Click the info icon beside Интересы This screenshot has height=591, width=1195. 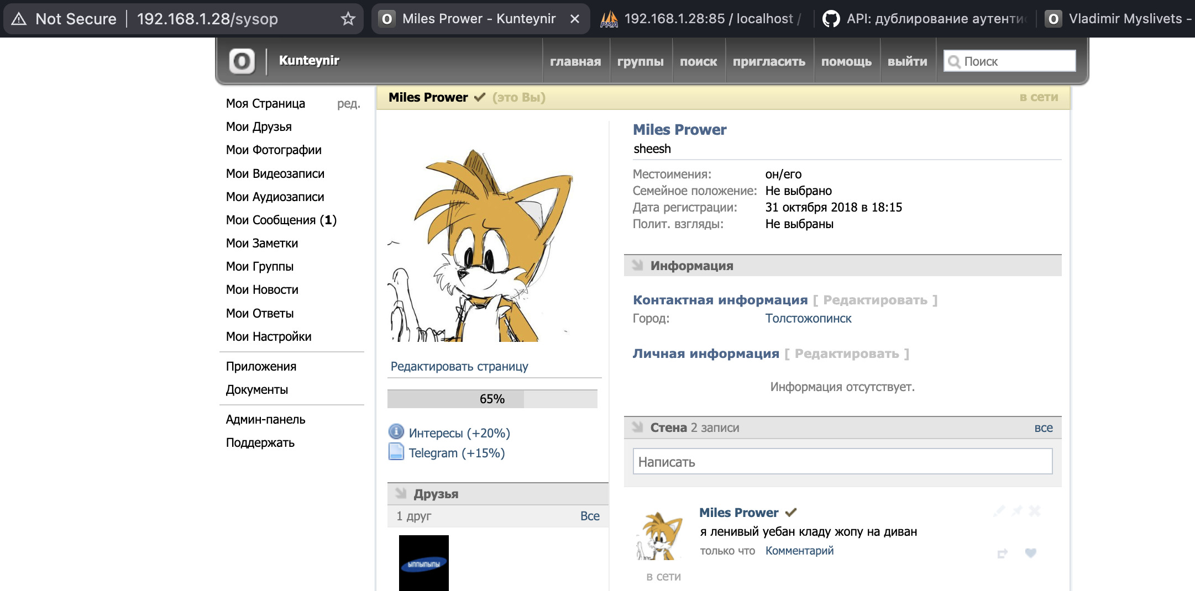tap(396, 431)
